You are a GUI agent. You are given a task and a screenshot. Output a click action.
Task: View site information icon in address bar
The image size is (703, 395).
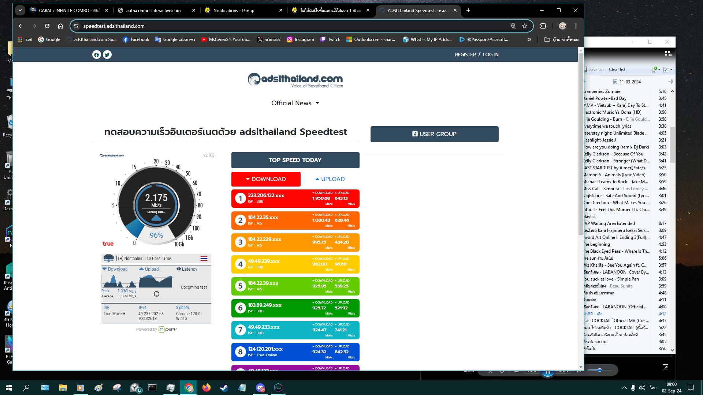coord(76,26)
